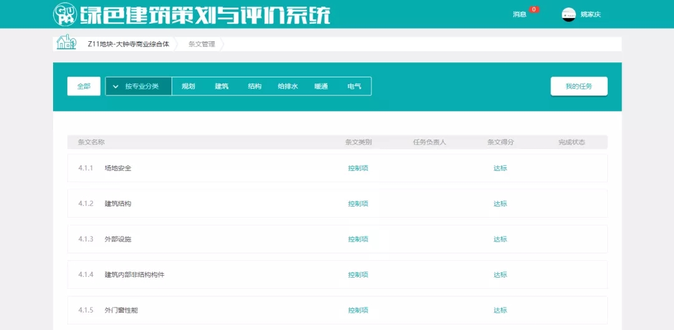
Task: Switch to the 建筑 category tab
Action: 222,87
